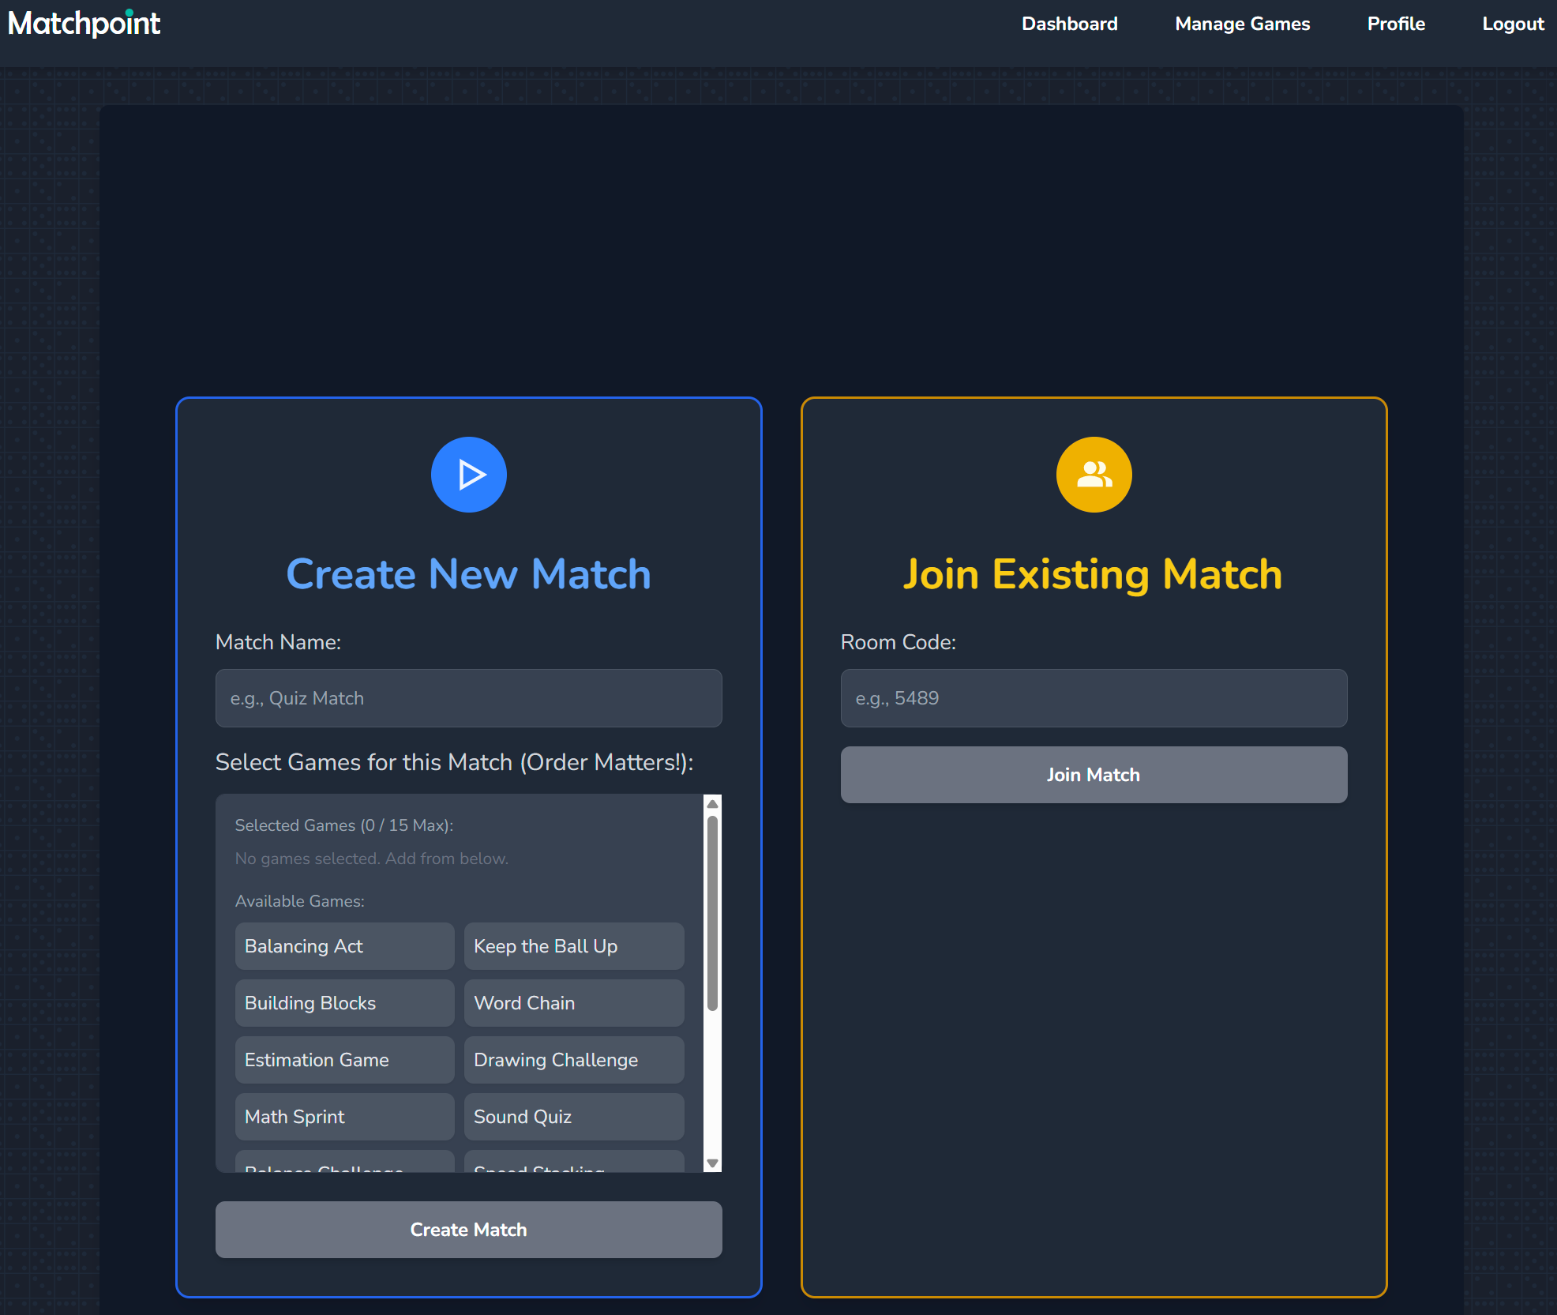This screenshot has height=1315, width=1557.
Task: Choose the Math Sprint game
Action: (344, 1117)
